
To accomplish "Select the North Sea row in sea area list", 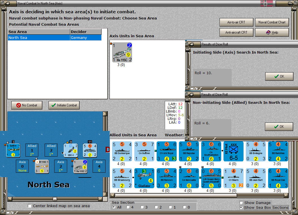I will coord(54,38).
